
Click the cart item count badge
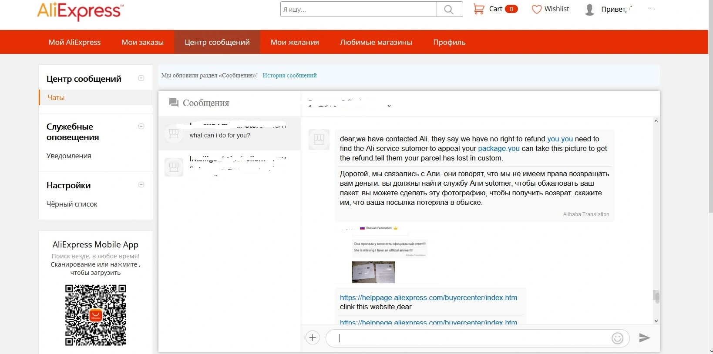click(511, 9)
